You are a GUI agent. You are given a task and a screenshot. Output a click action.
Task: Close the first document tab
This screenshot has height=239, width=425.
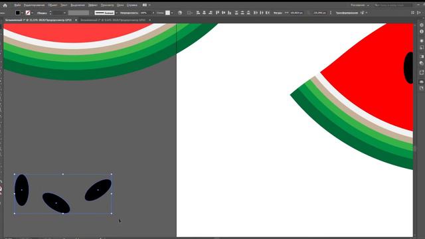point(76,20)
